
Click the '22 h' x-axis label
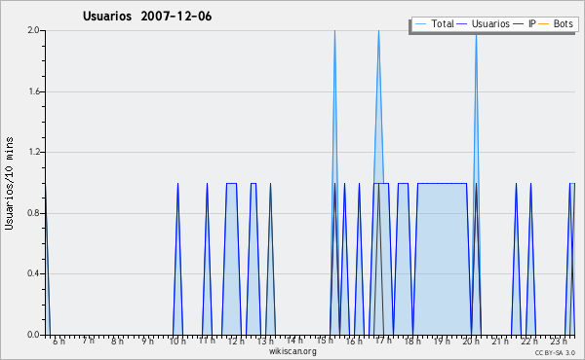[x=529, y=342]
